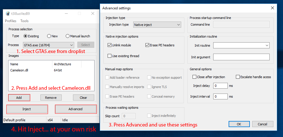This screenshot has height=137, width=283.
Task: Open the Injection type dropdown
Action: coord(157,24)
